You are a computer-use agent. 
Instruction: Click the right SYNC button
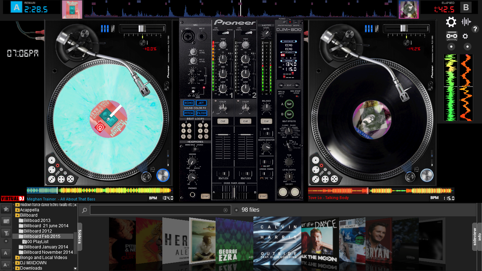coord(263,196)
